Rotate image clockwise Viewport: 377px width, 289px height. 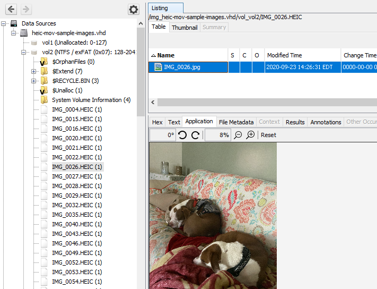click(195, 135)
